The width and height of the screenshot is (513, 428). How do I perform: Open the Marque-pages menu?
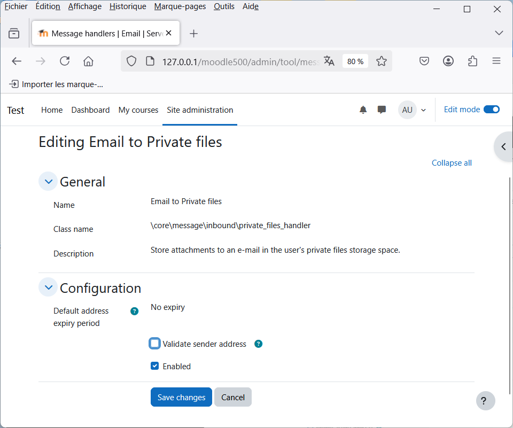coord(180,6)
